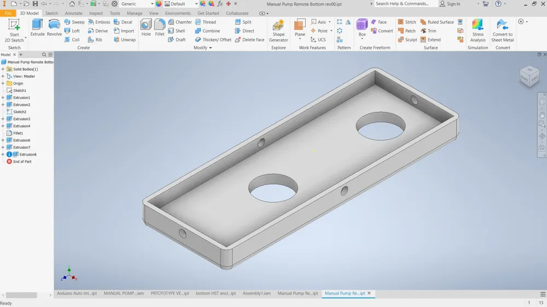Add a new browser panel tab
The width and height of the screenshot is (547, 307).
coord(21,55)
